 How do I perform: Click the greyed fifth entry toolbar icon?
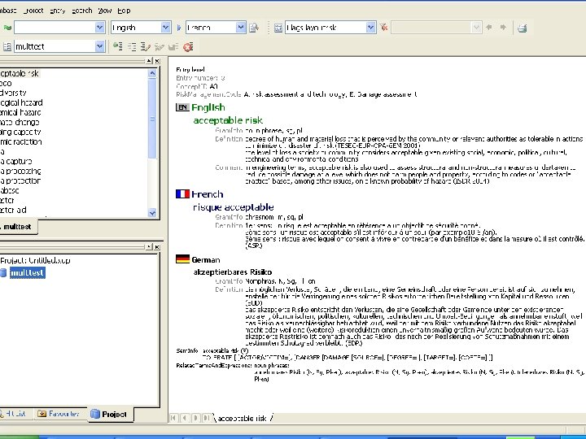[173, 46]
